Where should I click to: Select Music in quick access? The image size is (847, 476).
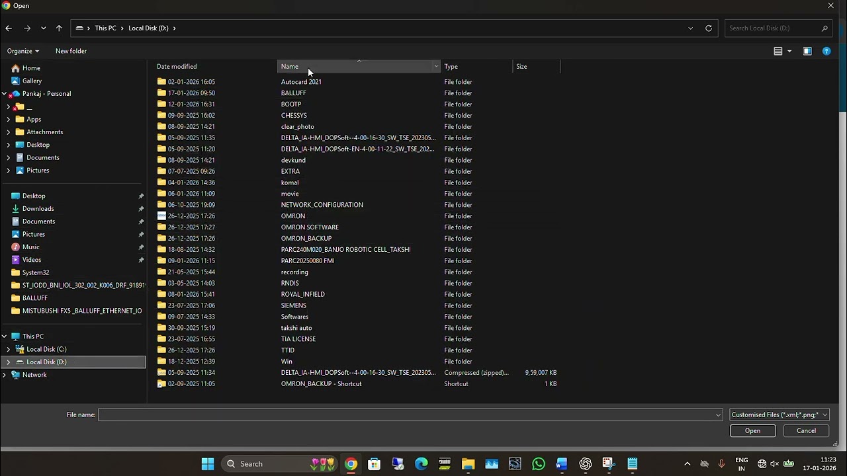[x=30, y=247]
